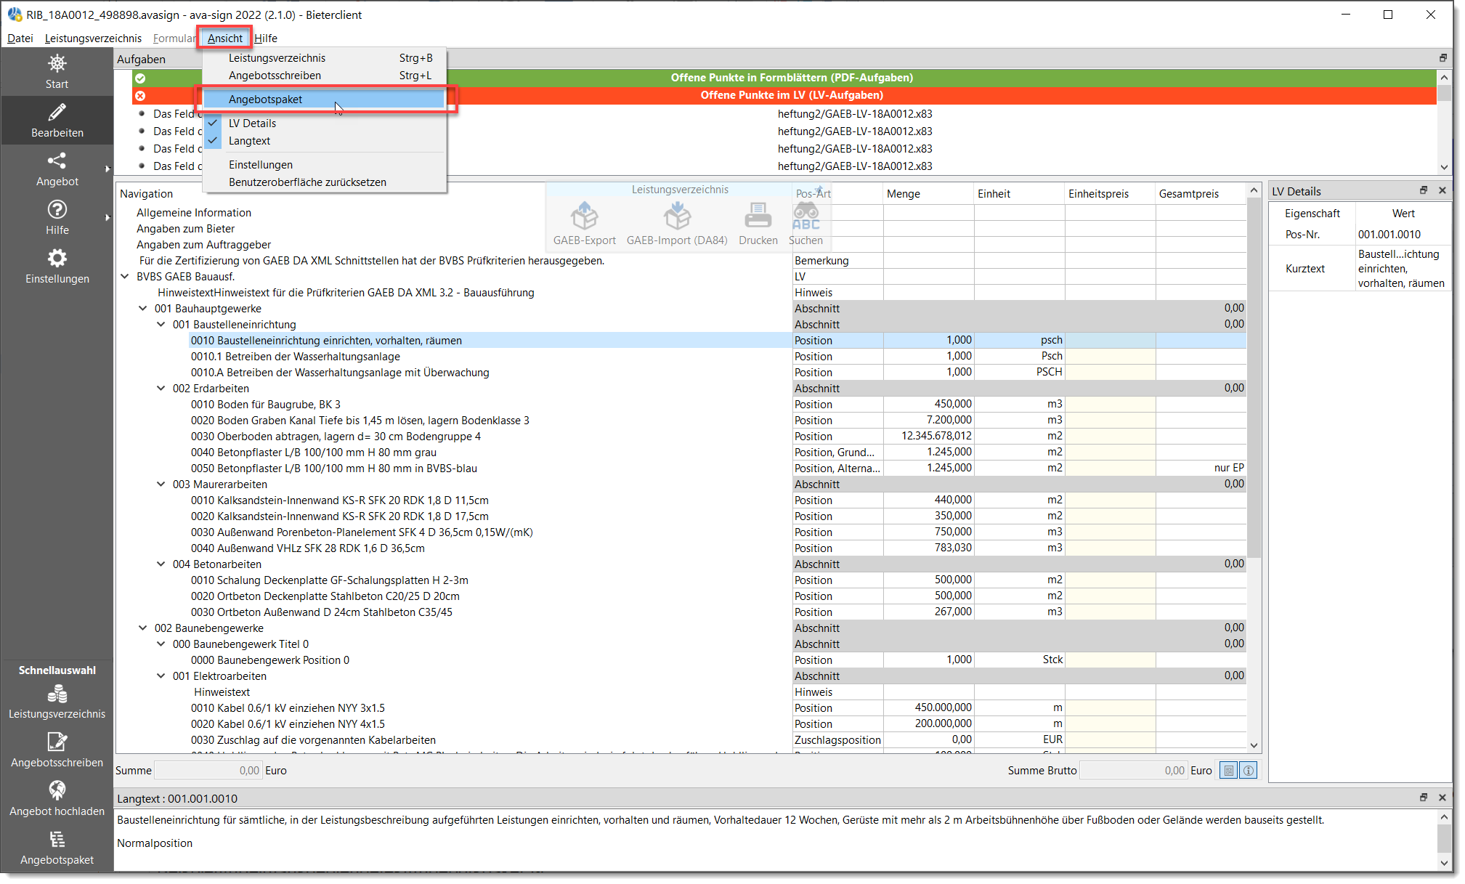Select 0010 Kabel 0.6/1 kV NYY 3x1.5 row
The width and height of the screenshot is (1465, 884).
point(288,708)
